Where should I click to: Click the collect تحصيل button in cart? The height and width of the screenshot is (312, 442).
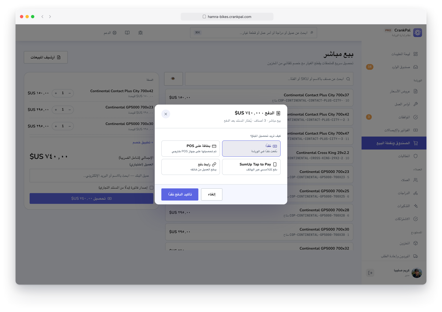(x=91, y=199)
